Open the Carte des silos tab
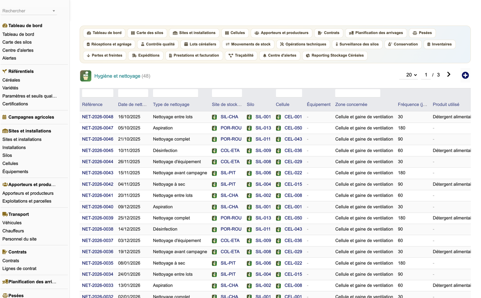 147,33
